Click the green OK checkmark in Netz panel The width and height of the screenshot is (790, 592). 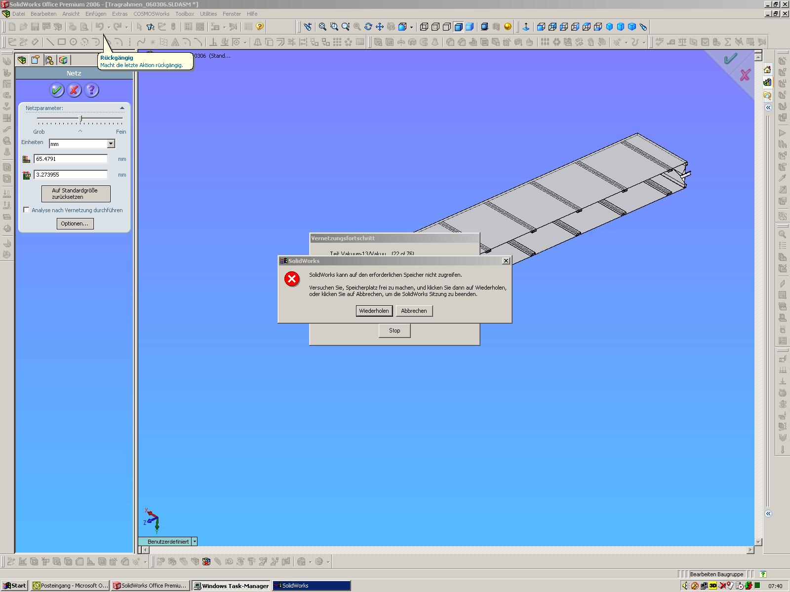(x=57, y=90)
